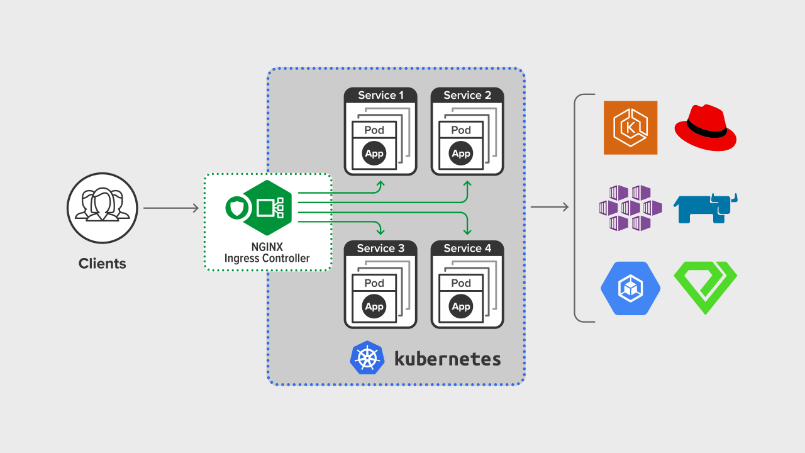
Task: Click the Pod label in Service 4
Action: [461, 283]
